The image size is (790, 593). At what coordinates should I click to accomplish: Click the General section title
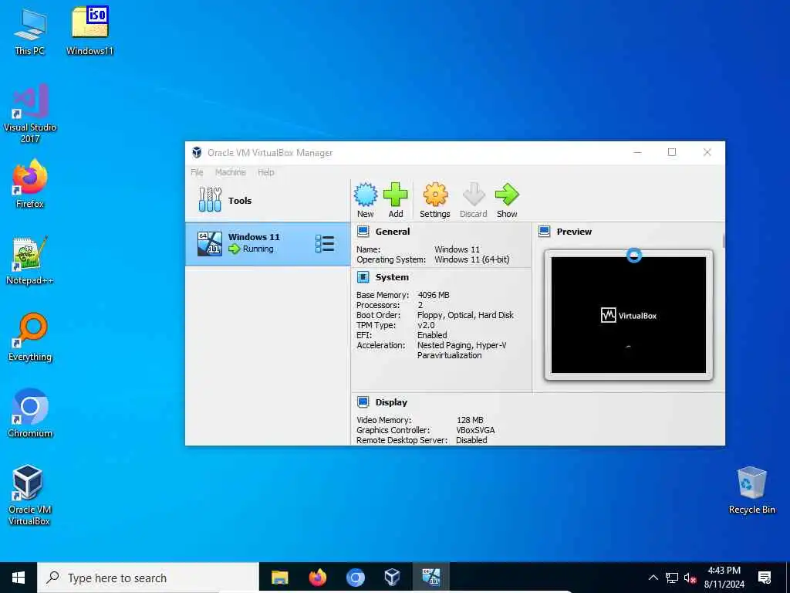pyautogui.click(x=393, y=232)
